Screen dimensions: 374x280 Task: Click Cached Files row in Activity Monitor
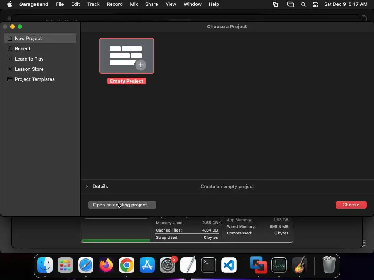point(187,230)
